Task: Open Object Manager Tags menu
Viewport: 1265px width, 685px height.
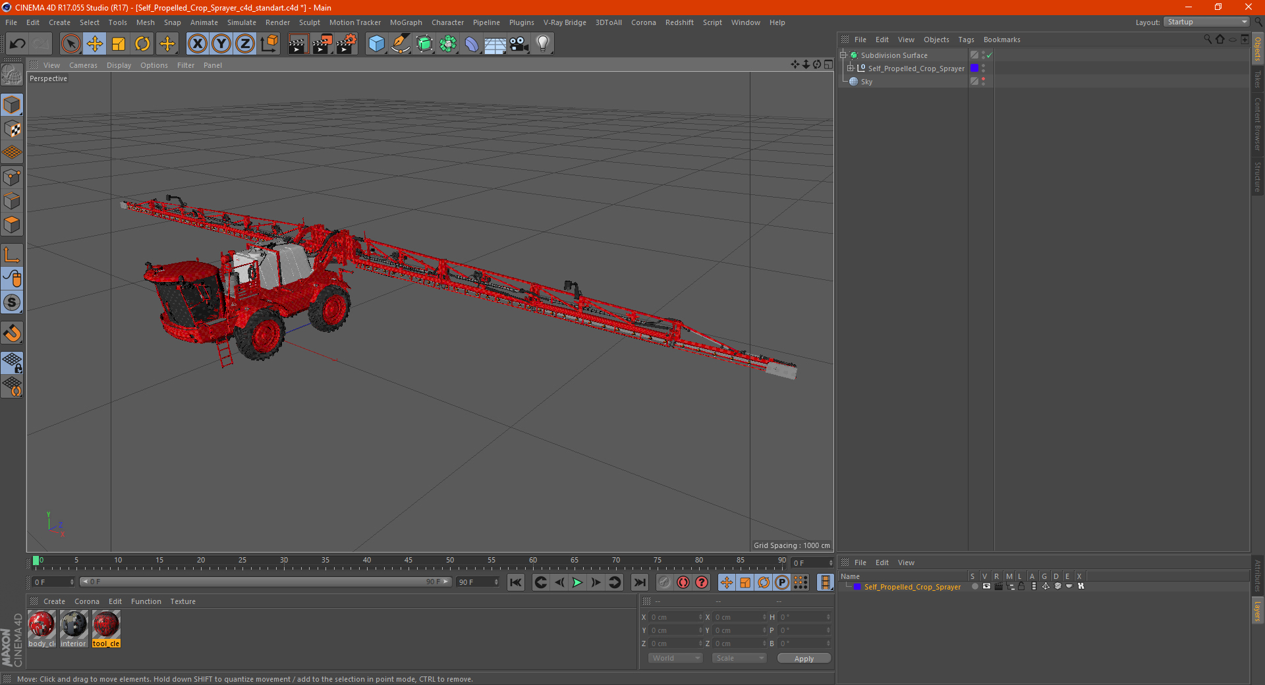Action: [x=966, y=40]
